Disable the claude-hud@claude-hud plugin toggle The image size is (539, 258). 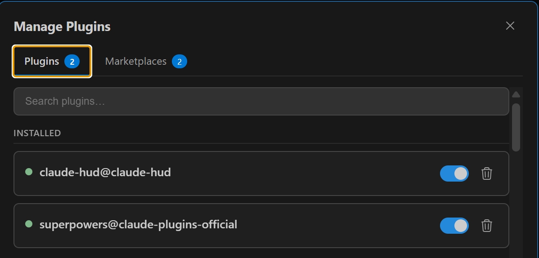click(454, 173)
